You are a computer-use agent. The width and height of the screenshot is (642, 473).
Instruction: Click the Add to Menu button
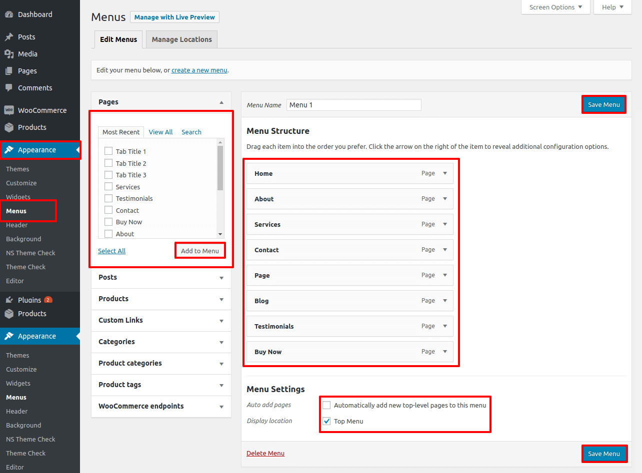point(200,250)
